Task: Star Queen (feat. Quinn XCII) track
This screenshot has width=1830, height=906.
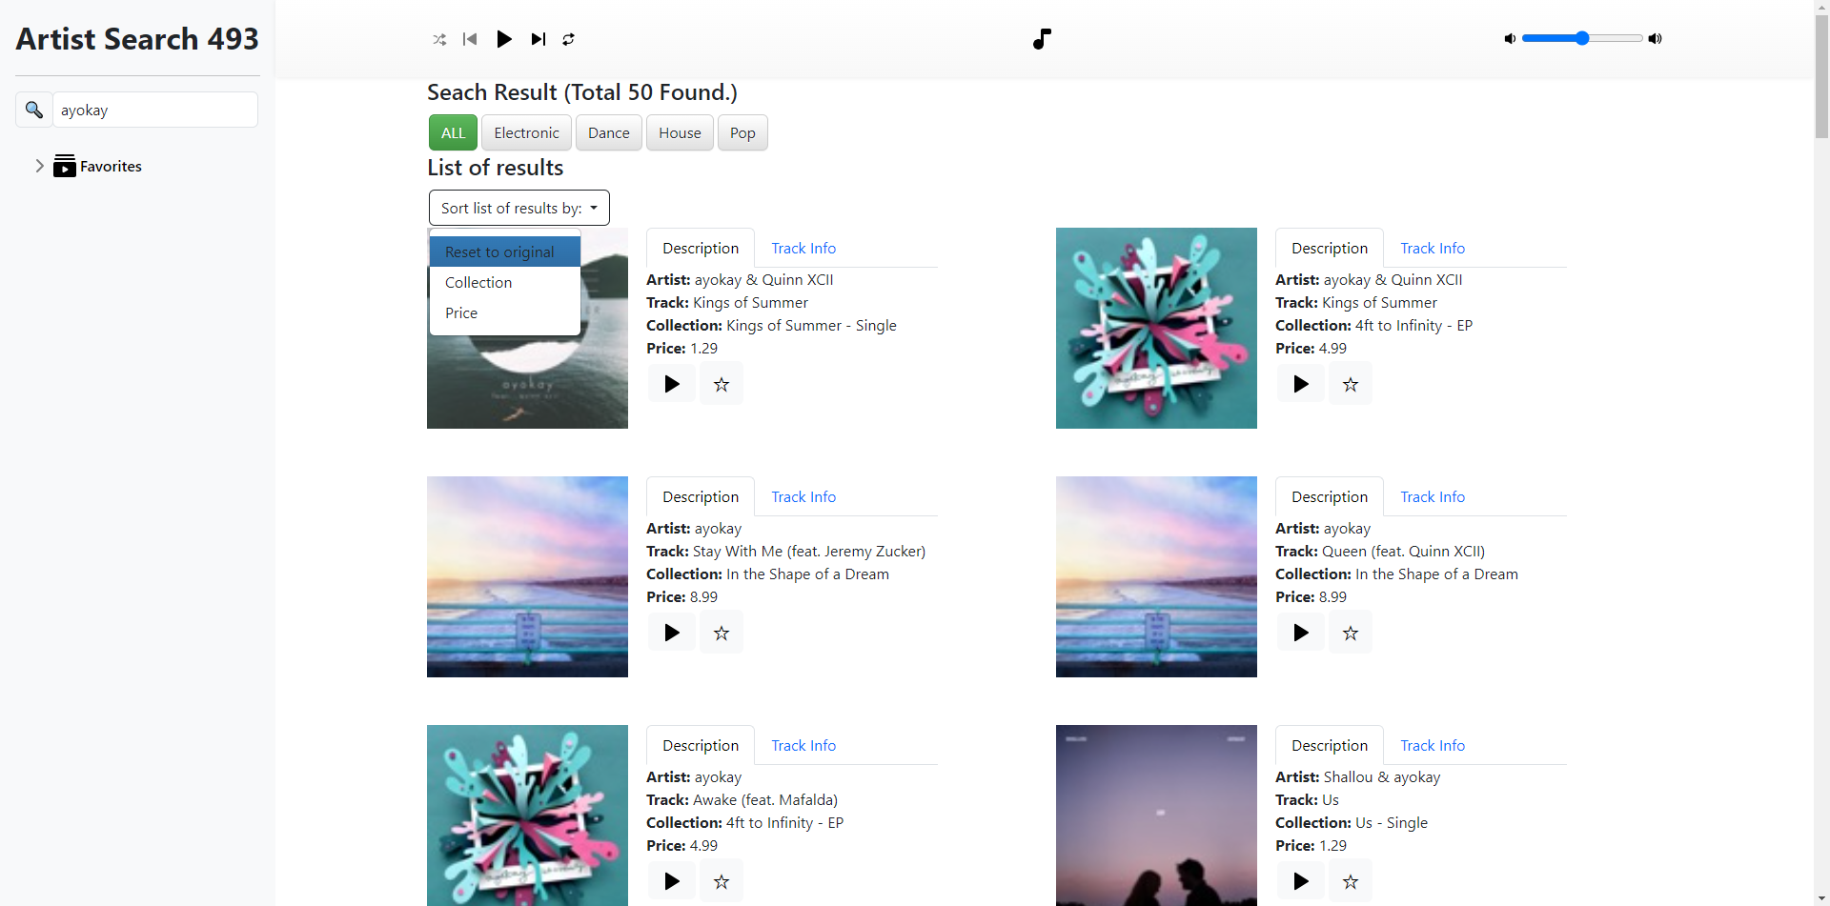Action: pos(1351,633)
